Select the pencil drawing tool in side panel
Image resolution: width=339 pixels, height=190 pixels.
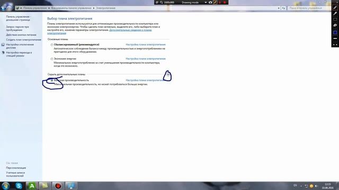point(335,7)
